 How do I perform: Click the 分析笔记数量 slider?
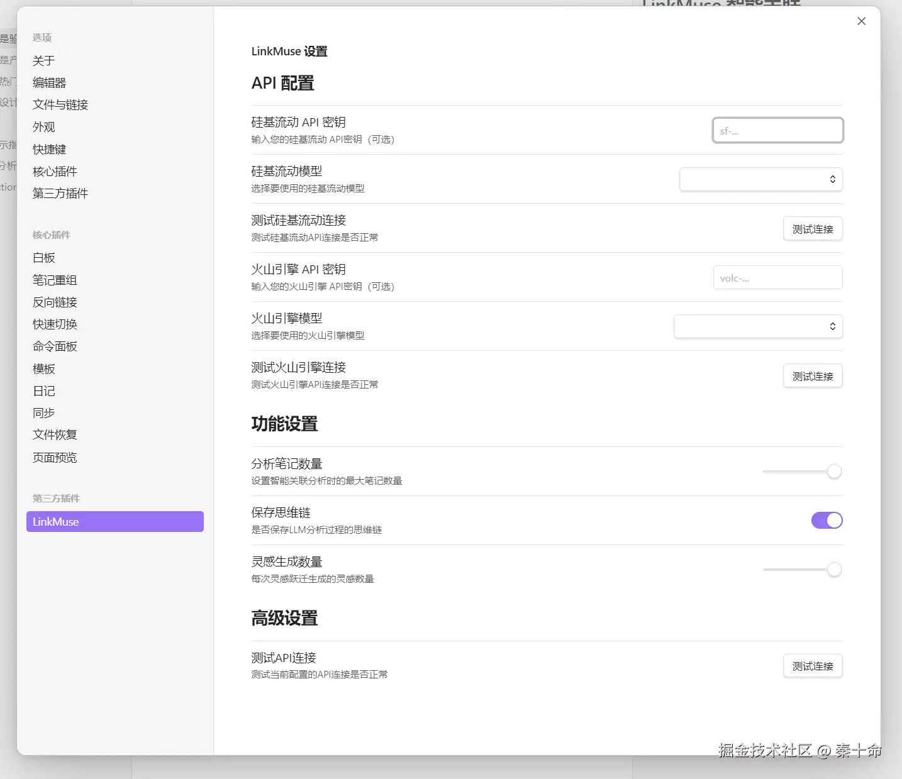tap(802, 472)
